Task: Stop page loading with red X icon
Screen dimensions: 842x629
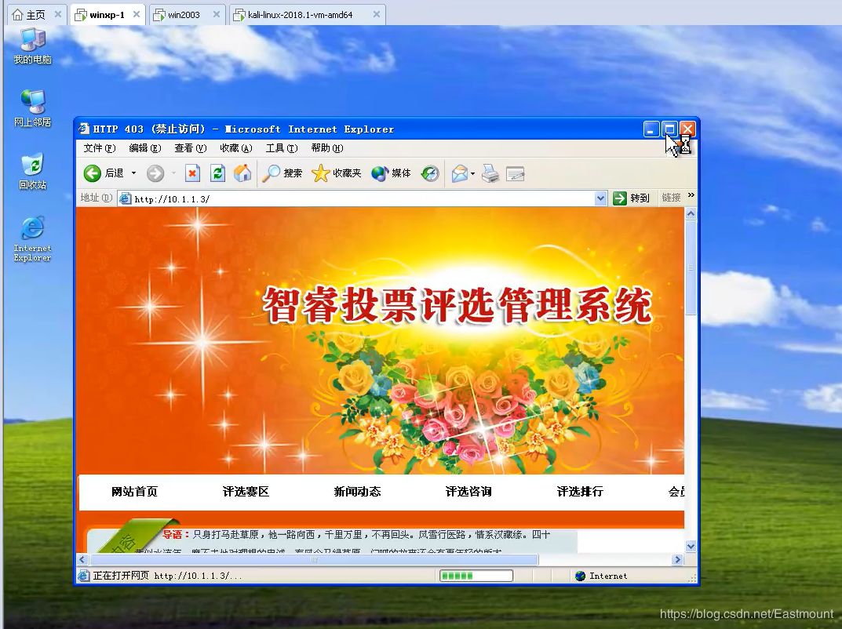Action: 192,173
